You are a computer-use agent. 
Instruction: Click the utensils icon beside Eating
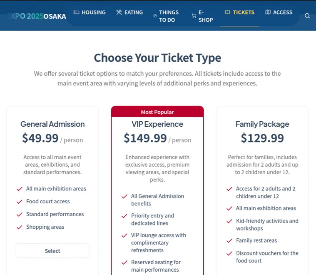point(119,12)
